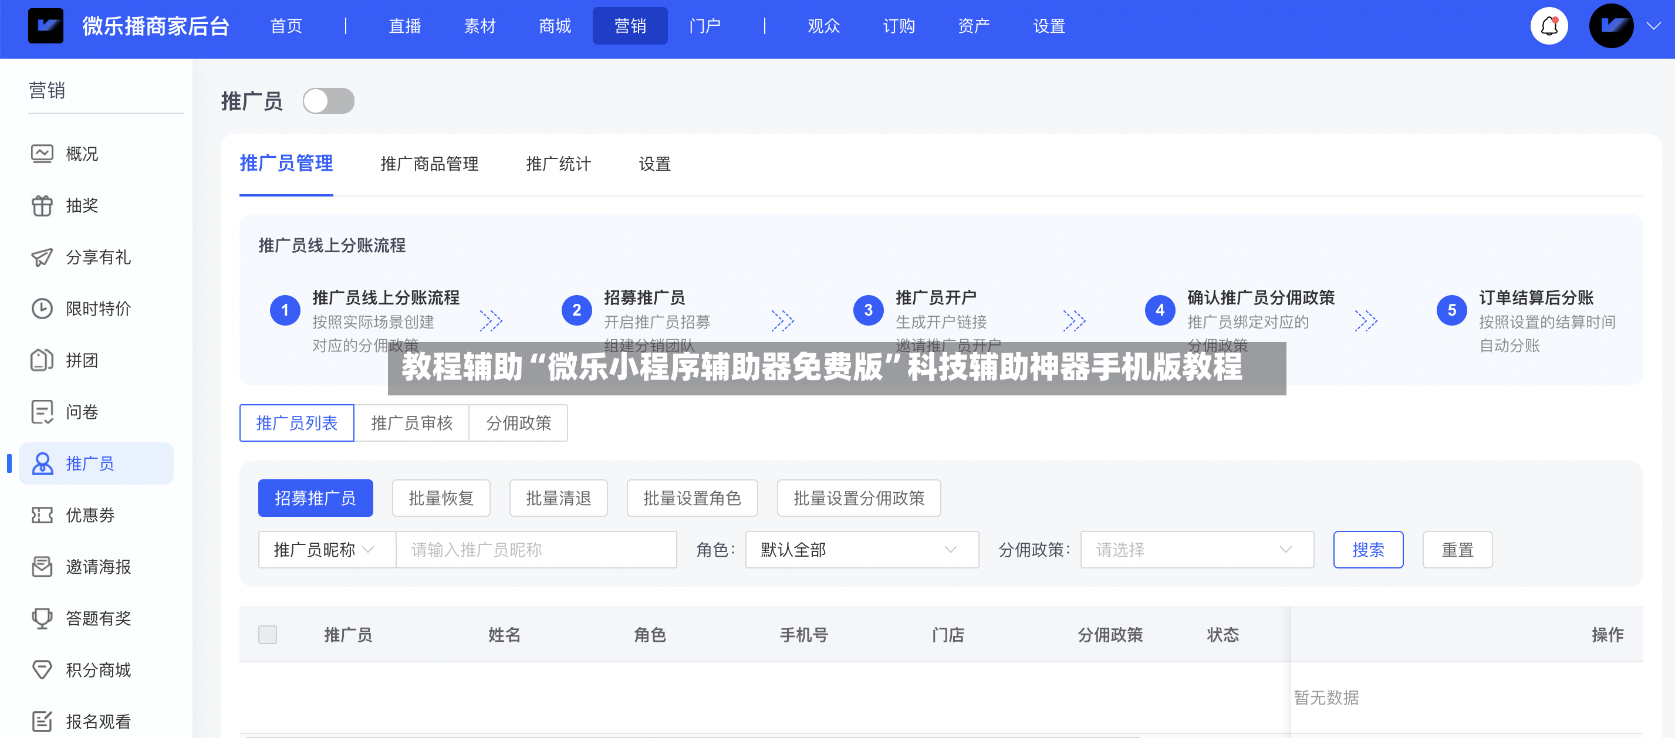Viewport: 1675px width, 738px height.
Task: Click the 分享有礼 paper plane icon
Action: pos(42,258)
